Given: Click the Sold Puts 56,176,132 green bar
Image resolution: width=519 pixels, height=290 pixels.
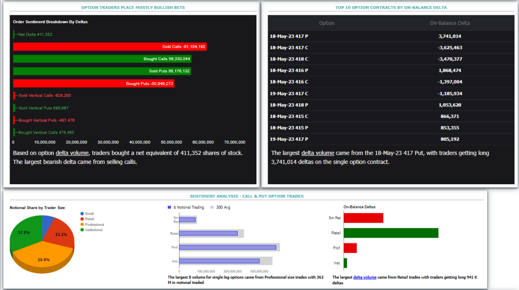Looking at the screenshot, I should coord(102,71).
